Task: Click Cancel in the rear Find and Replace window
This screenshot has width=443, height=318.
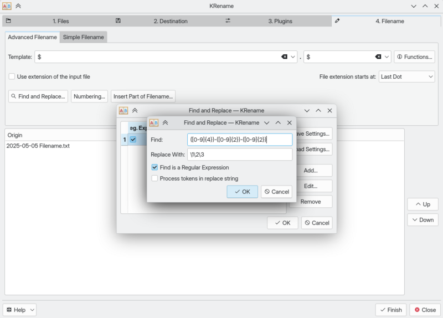Action: tap(317, 223)
